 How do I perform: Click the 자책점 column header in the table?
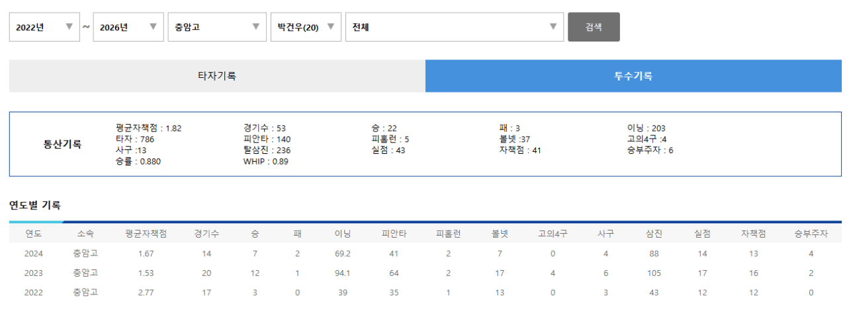pos(754,233)
